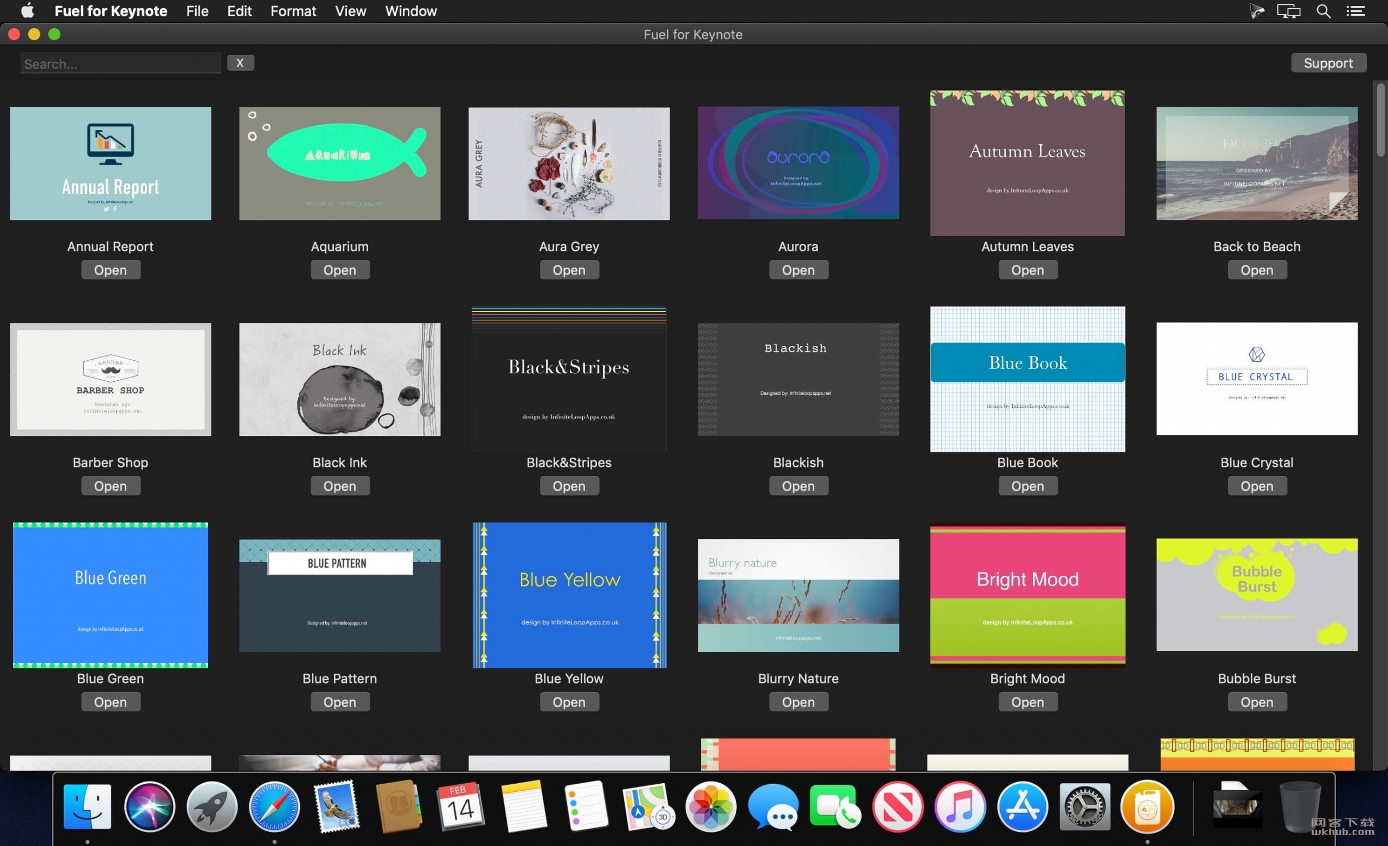Clear search with the X button
This screenshot has height=846, width=1388.
(x=241, y=62)
